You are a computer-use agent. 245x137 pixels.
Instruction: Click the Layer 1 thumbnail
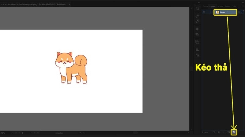[217, 12]
